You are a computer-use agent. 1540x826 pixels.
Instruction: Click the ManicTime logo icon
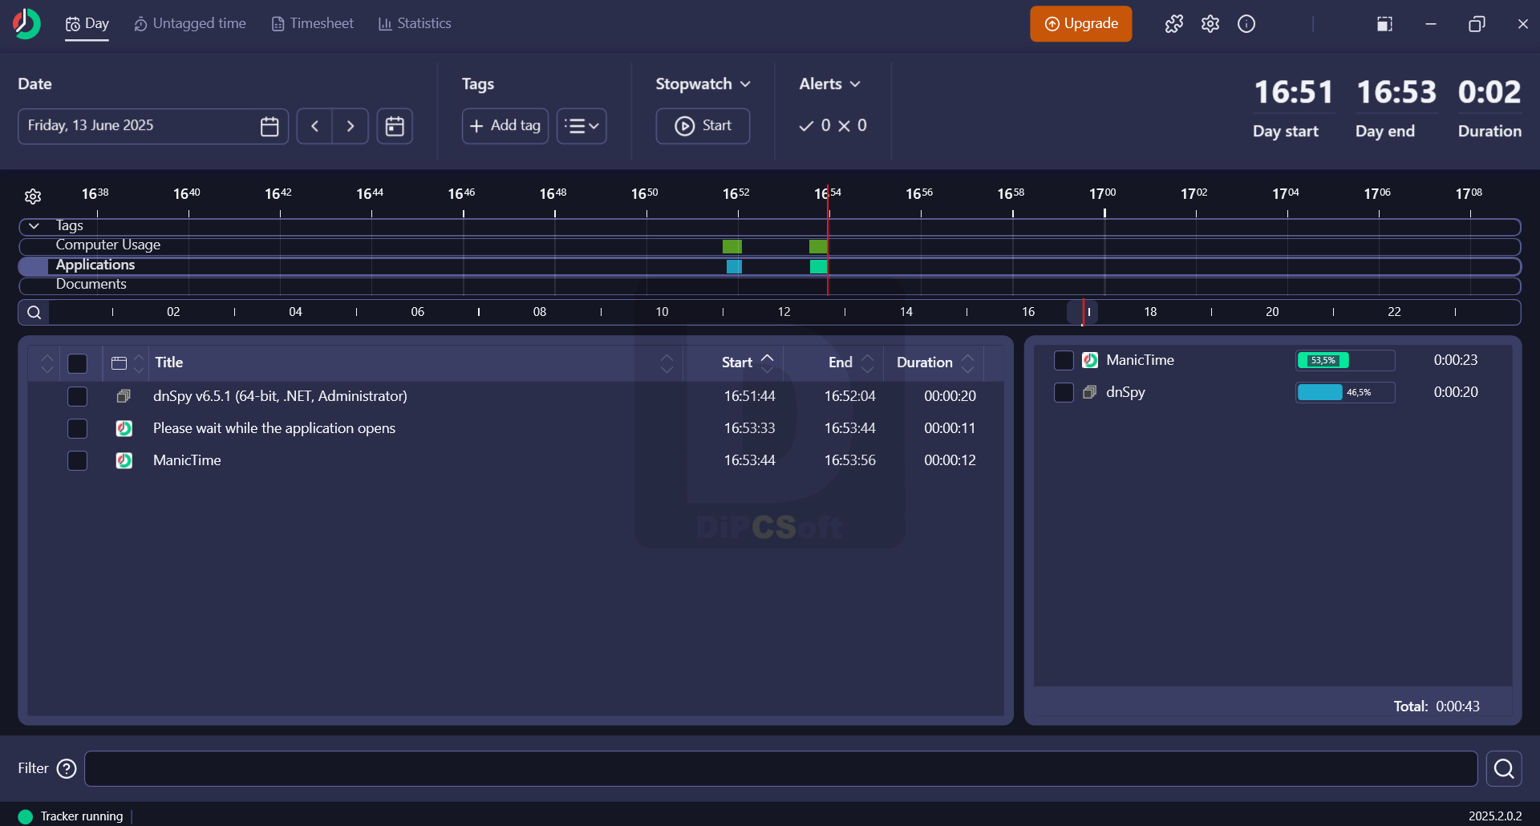(26, 24)
